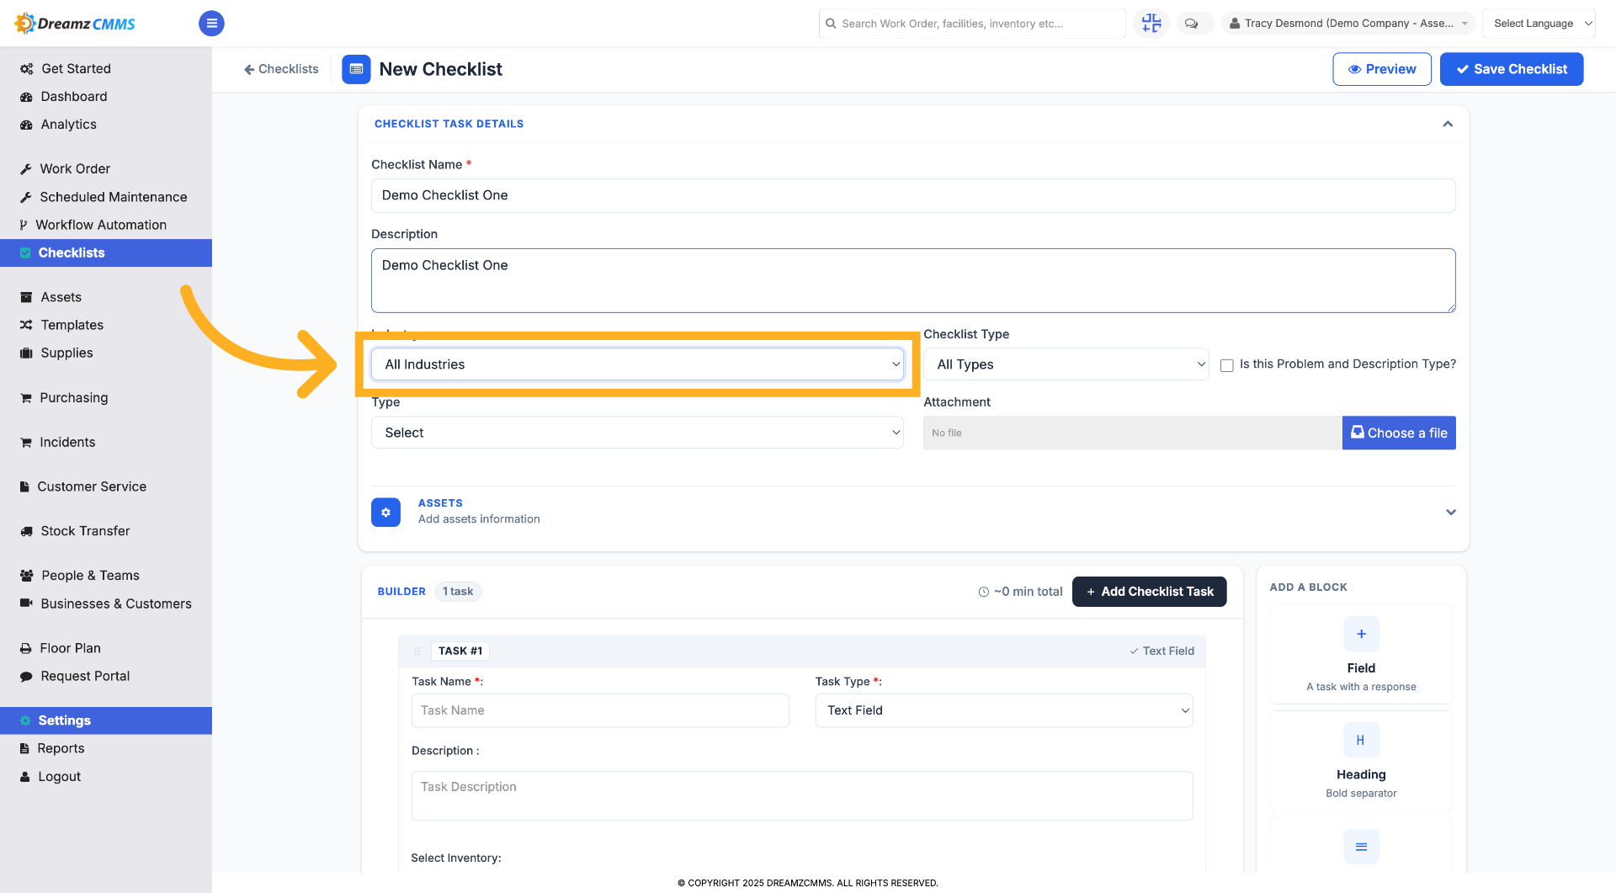Check Is this Problem and Description Type
Viewport: 1616px width, 893px height.
point(1227,365)
